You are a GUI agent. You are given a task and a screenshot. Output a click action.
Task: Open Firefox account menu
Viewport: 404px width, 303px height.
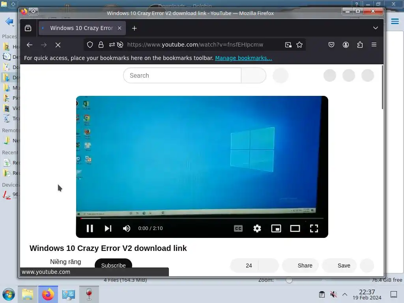coord(346,45)
